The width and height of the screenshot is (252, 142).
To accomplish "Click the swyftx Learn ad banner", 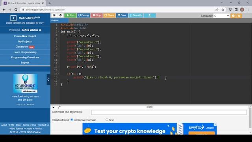I will coord(150,129).
